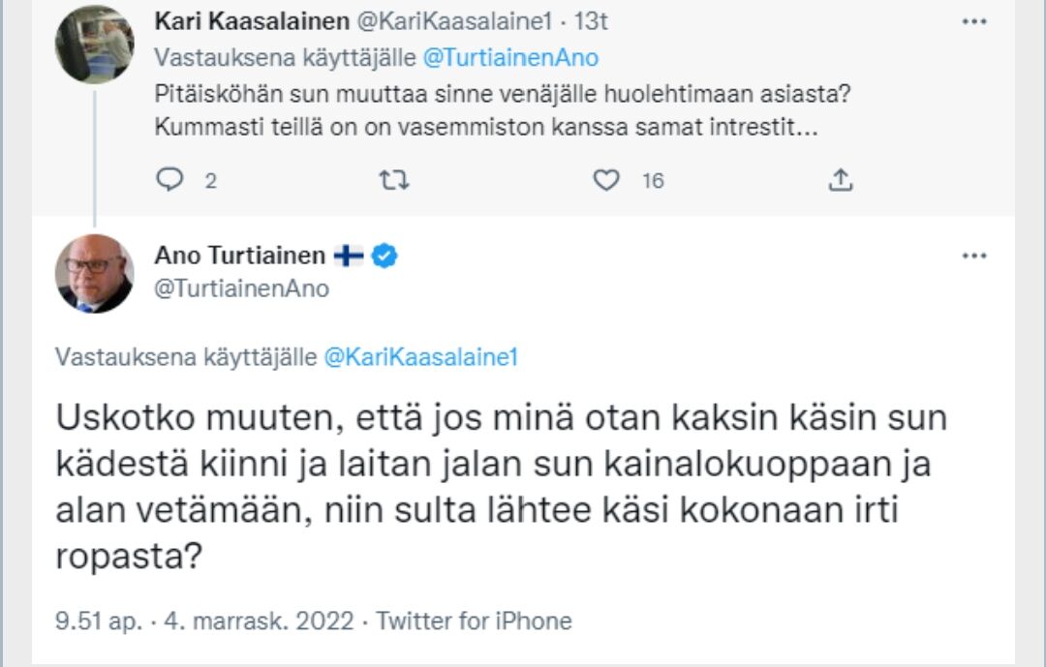Retweet Kari Kaasalainen's tweet
This screenshot has width=1046, height=667.
392,180
